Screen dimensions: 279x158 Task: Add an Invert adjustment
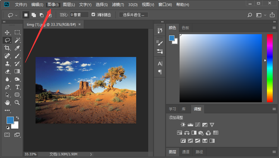pyautogui.click(x=183, y=141)
